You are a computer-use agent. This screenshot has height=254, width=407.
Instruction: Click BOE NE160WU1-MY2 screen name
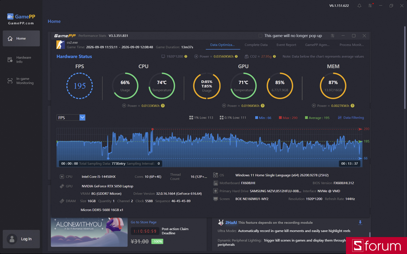click(x=252, y=199)
